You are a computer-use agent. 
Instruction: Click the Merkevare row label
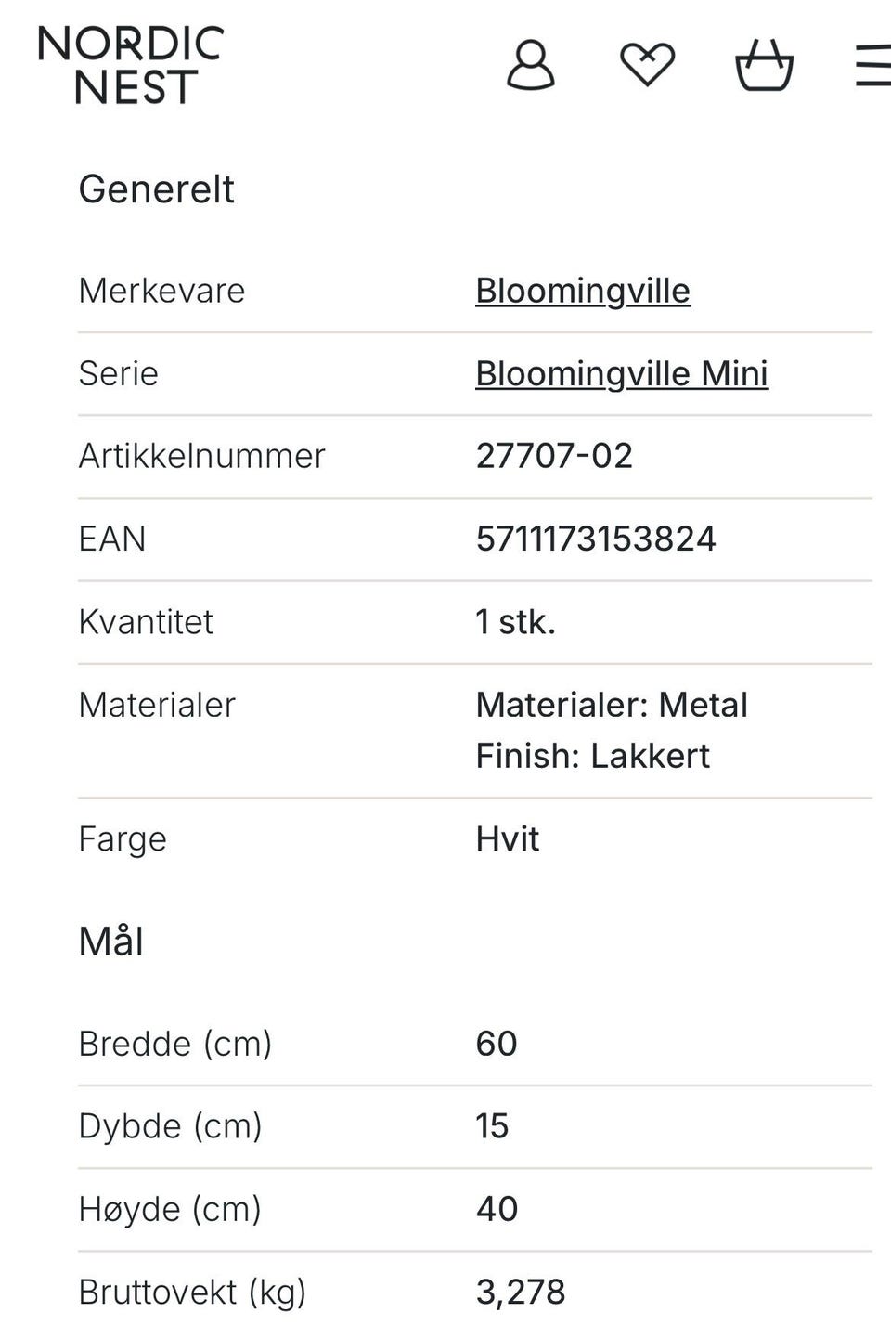[x=161, y=291]
